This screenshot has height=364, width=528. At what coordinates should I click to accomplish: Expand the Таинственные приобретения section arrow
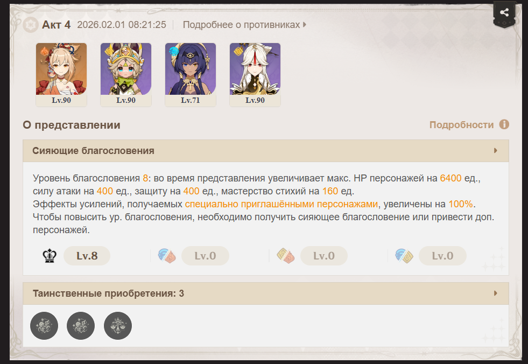[x=496, y=293]
